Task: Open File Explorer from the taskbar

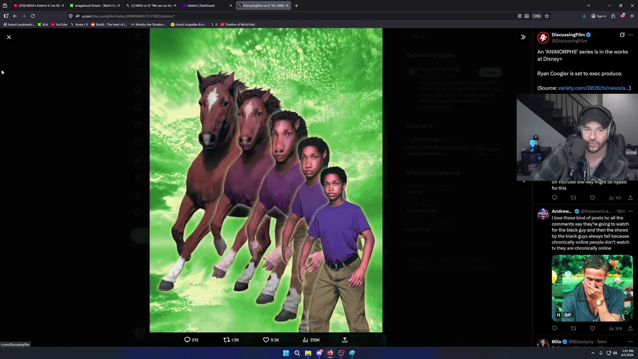Action: pos(308,353)
